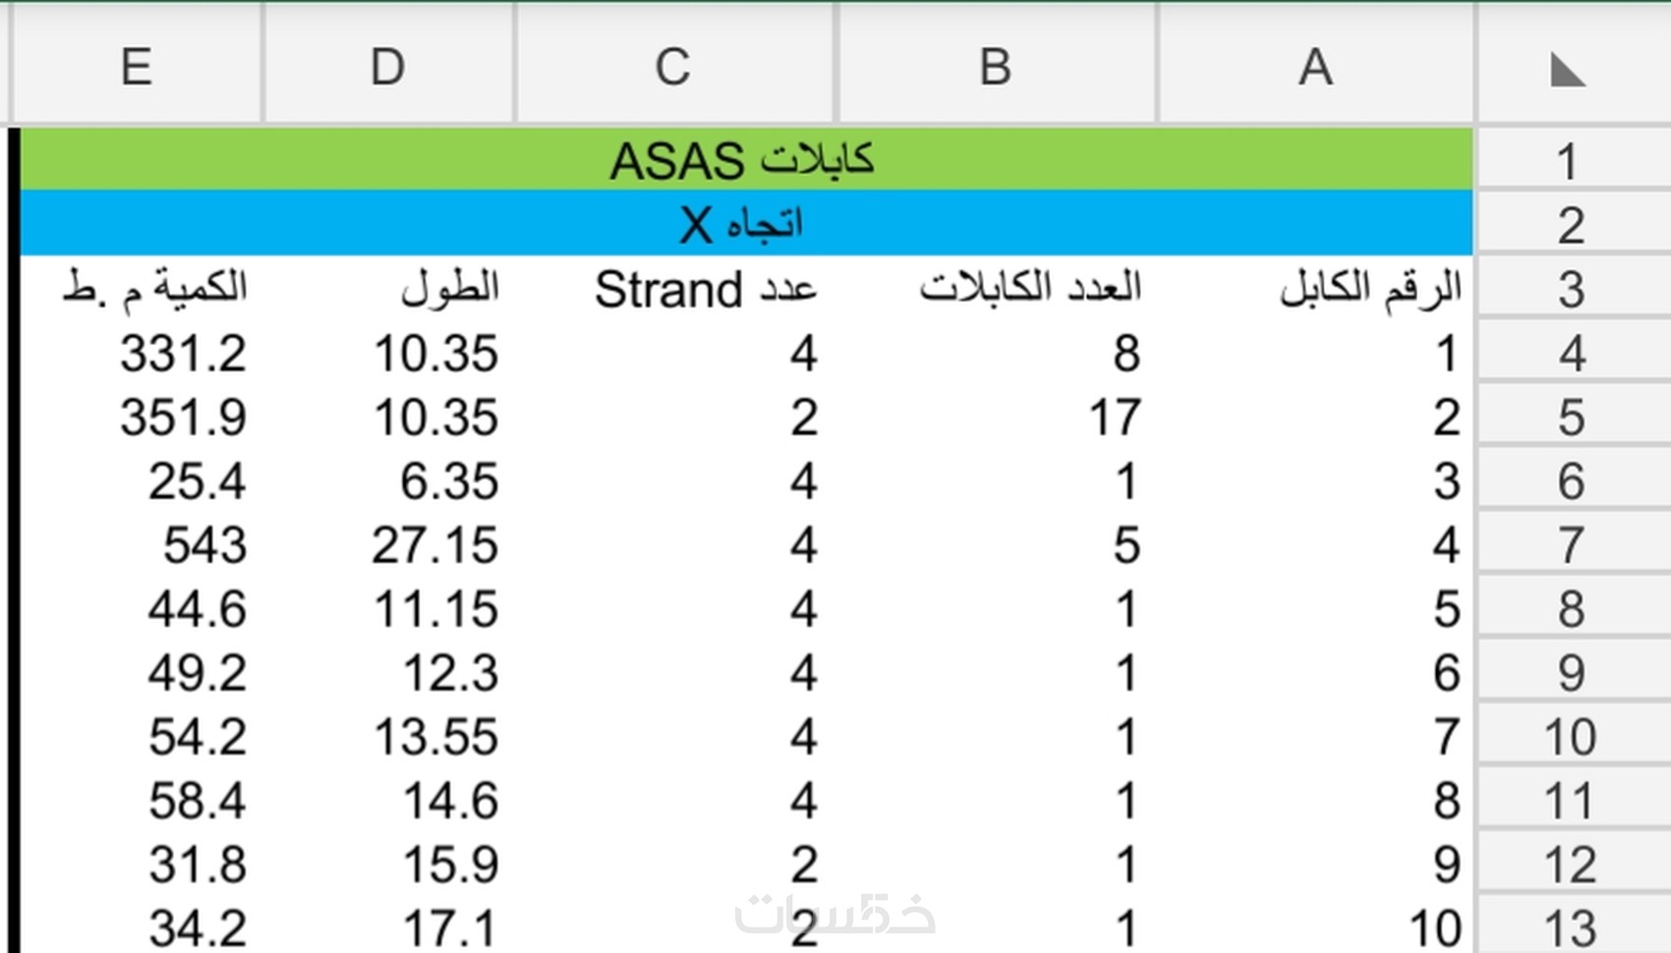Click cell containing 351.9

click(183, 418)
